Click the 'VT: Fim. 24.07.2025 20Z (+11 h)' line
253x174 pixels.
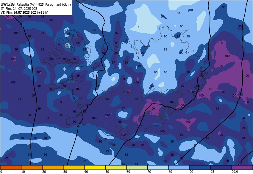click(x=24, y=12)
